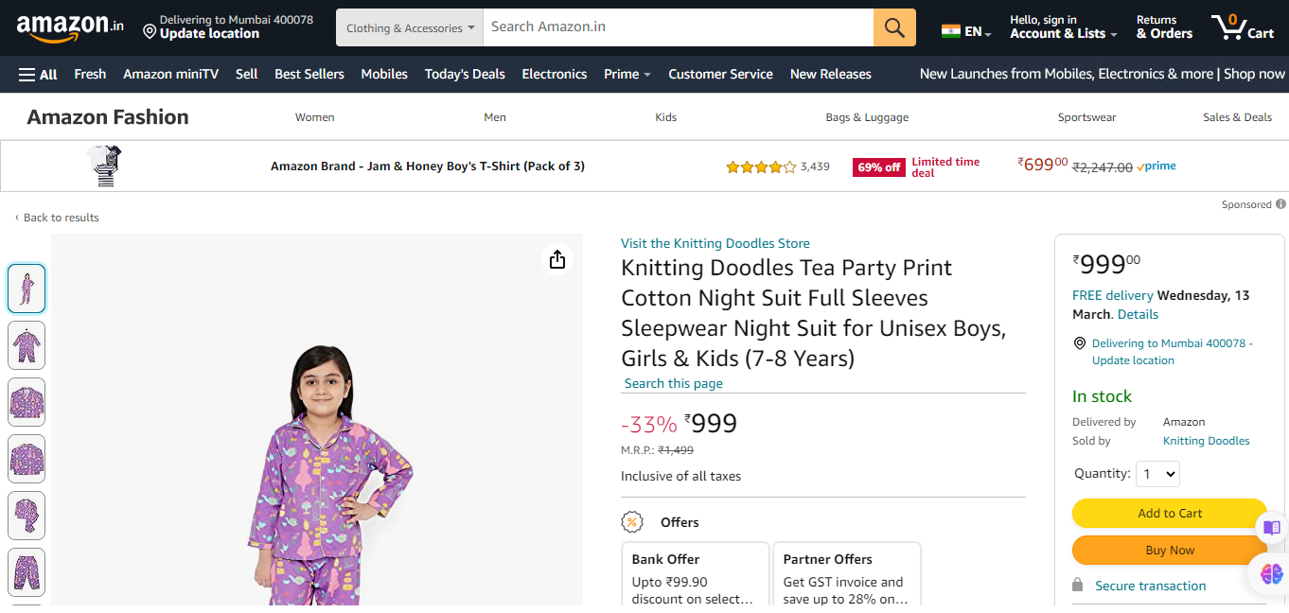Open the All hamburger menu
The width and height of the screenshot is (1289, 613).
(x=38, y=74)
